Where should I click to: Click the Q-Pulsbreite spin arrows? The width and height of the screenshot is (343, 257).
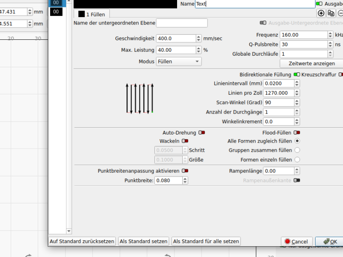(x=330, y=45)
